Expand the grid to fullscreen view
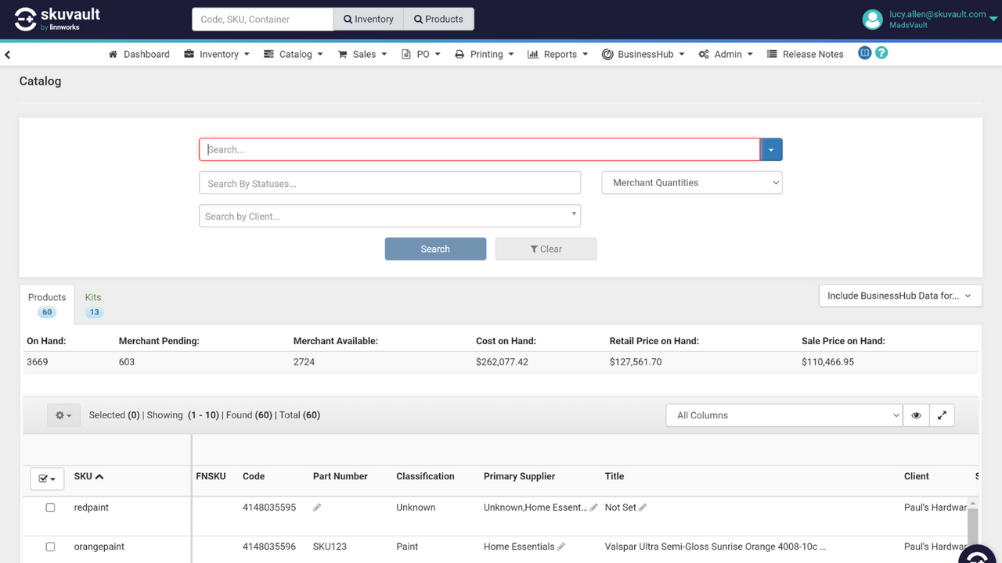The width and height of the screenshot is (1002, 563). [x=942, y=415]
